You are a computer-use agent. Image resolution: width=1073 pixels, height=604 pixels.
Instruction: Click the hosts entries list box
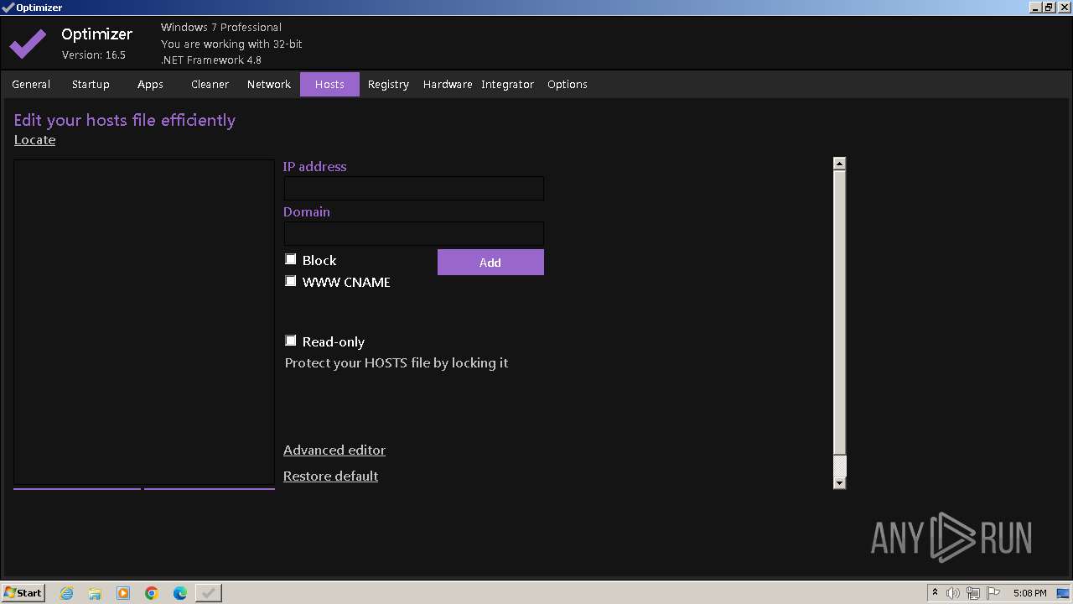[x=144, y=322]
